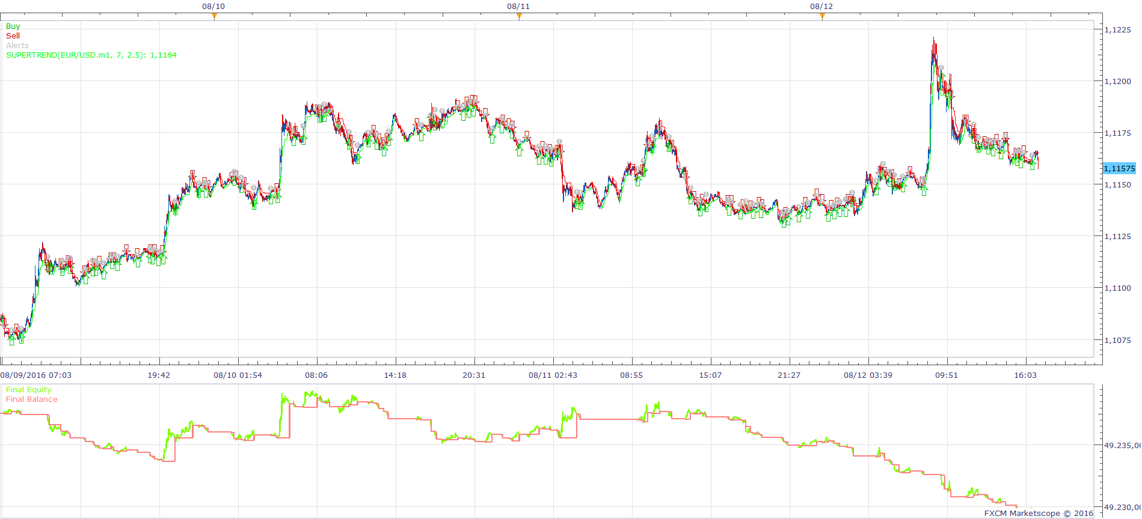This screenshot has width=1142, height=519.
Task: Click the 08:55 time axis label
Action: pos(631,375)
